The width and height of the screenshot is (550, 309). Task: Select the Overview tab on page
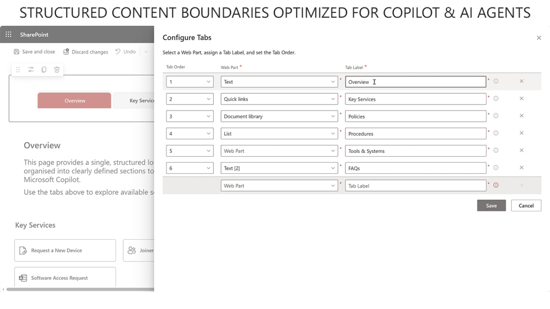click(75, 101)
